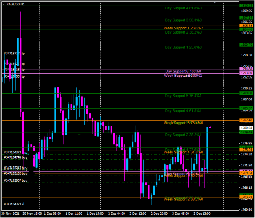Click the 2 Dec 12:00 time label
This screenshot has height=218, width=255.
(x=138, y=214)
